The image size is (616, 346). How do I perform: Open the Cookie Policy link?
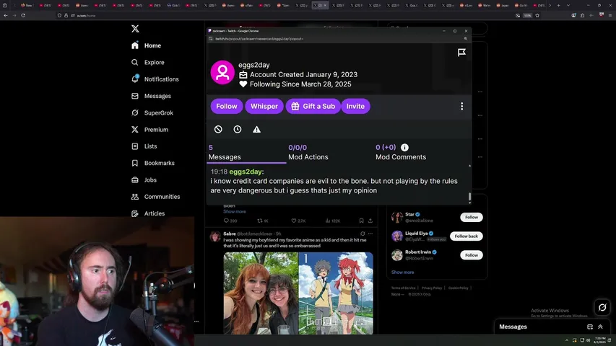pyautogui.click(x=458, y=288)
